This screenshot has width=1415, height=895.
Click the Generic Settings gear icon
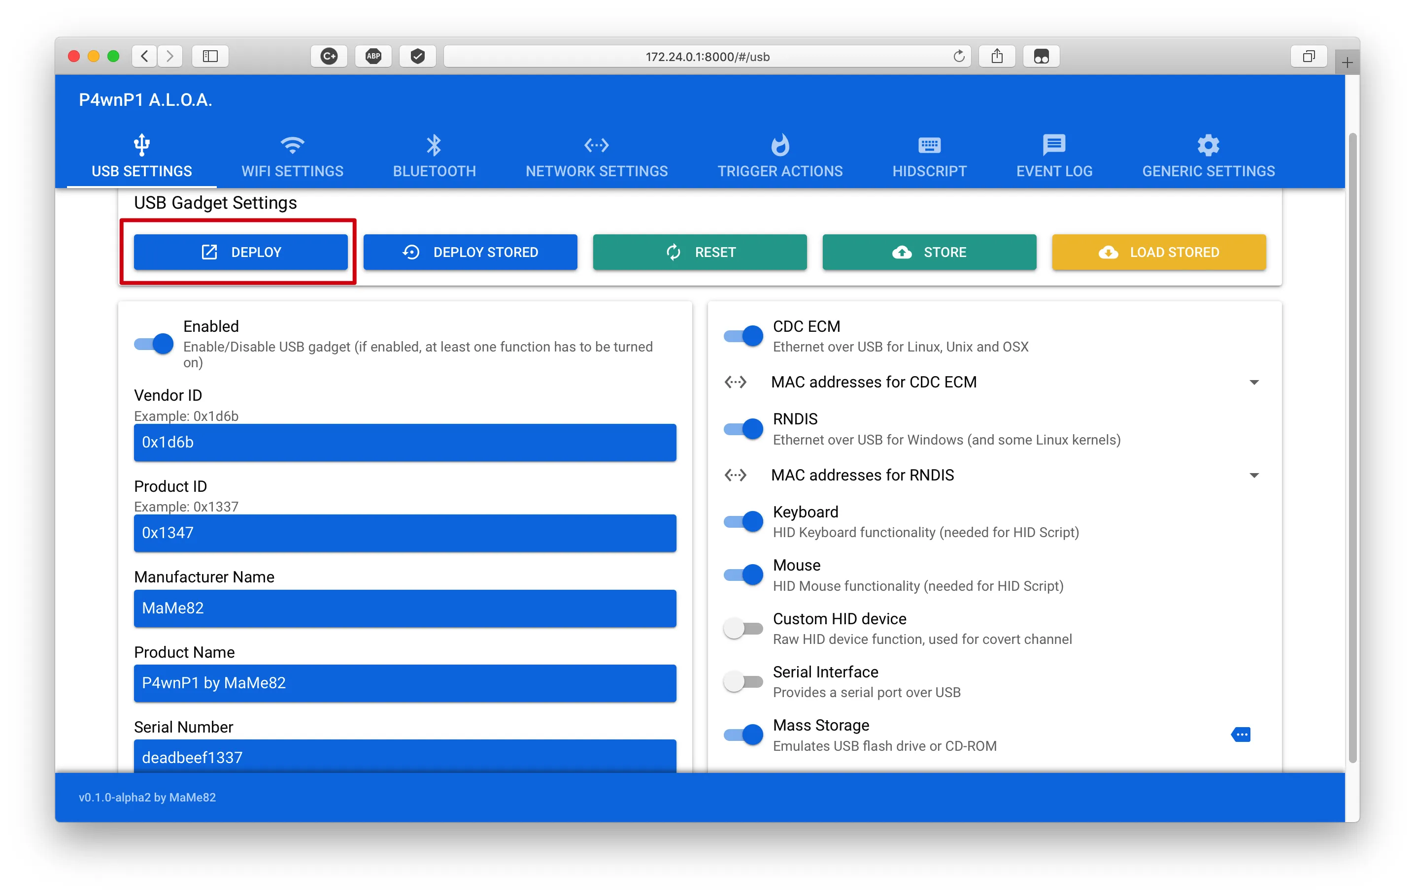pyautogui.click(x=1208, y=144)
